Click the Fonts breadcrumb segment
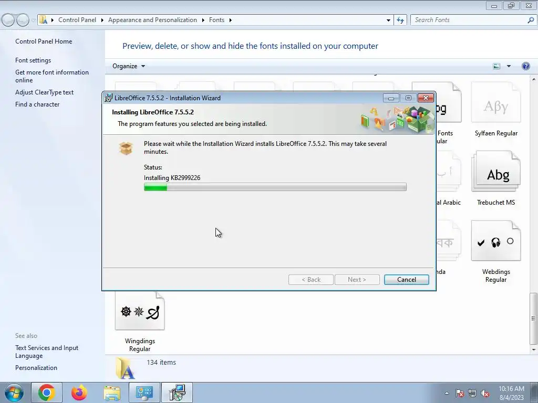 tap(216, 20)
